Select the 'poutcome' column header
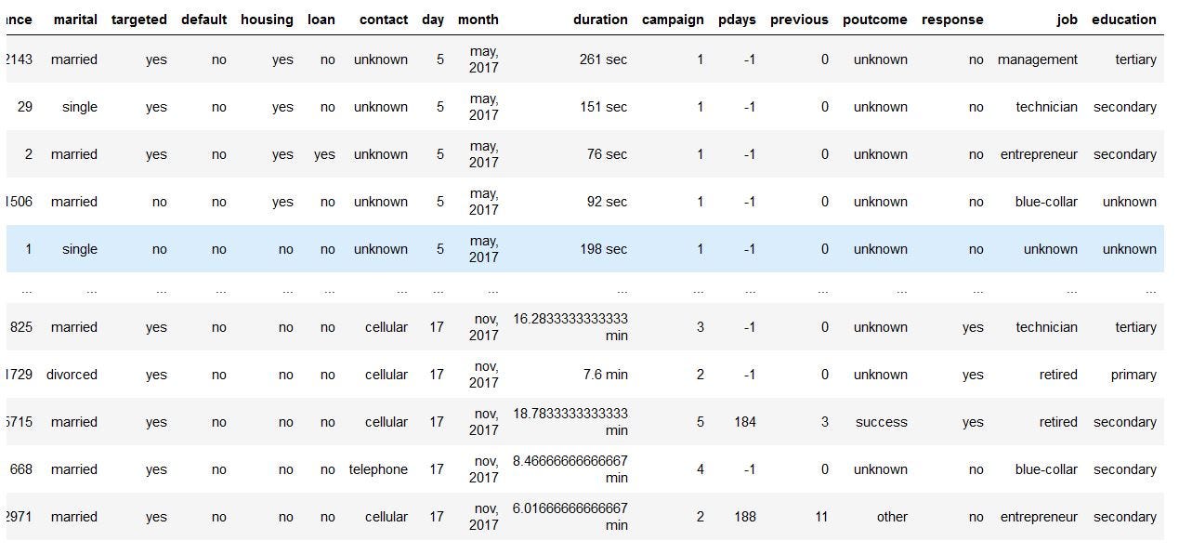 click(874, 20)
